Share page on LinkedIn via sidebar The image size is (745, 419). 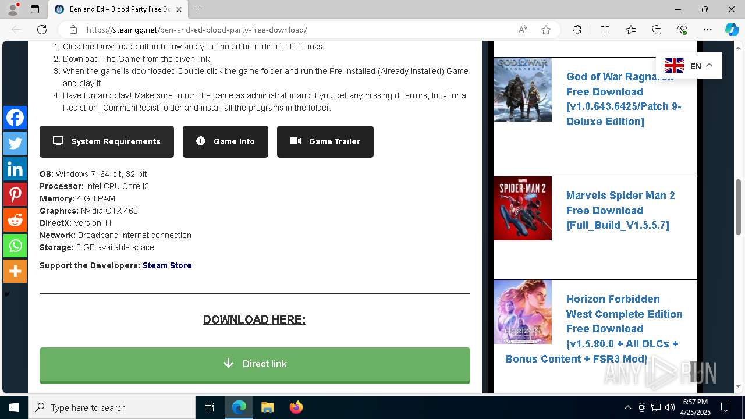tap(15, 169)
